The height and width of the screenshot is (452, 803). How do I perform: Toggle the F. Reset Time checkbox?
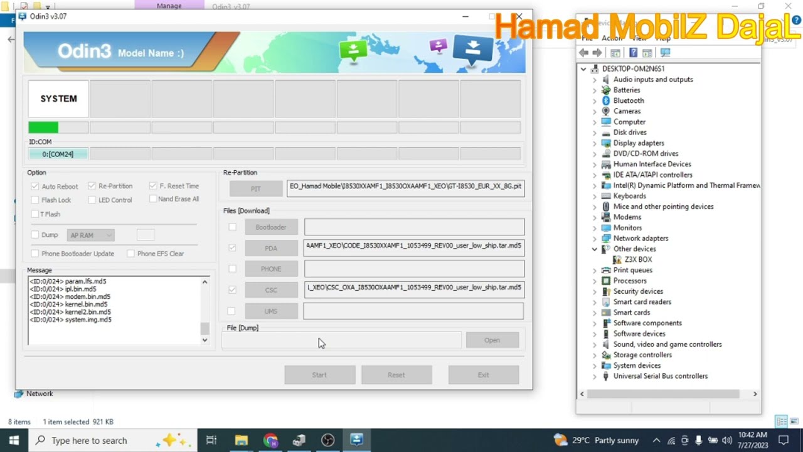click(153, 186)
